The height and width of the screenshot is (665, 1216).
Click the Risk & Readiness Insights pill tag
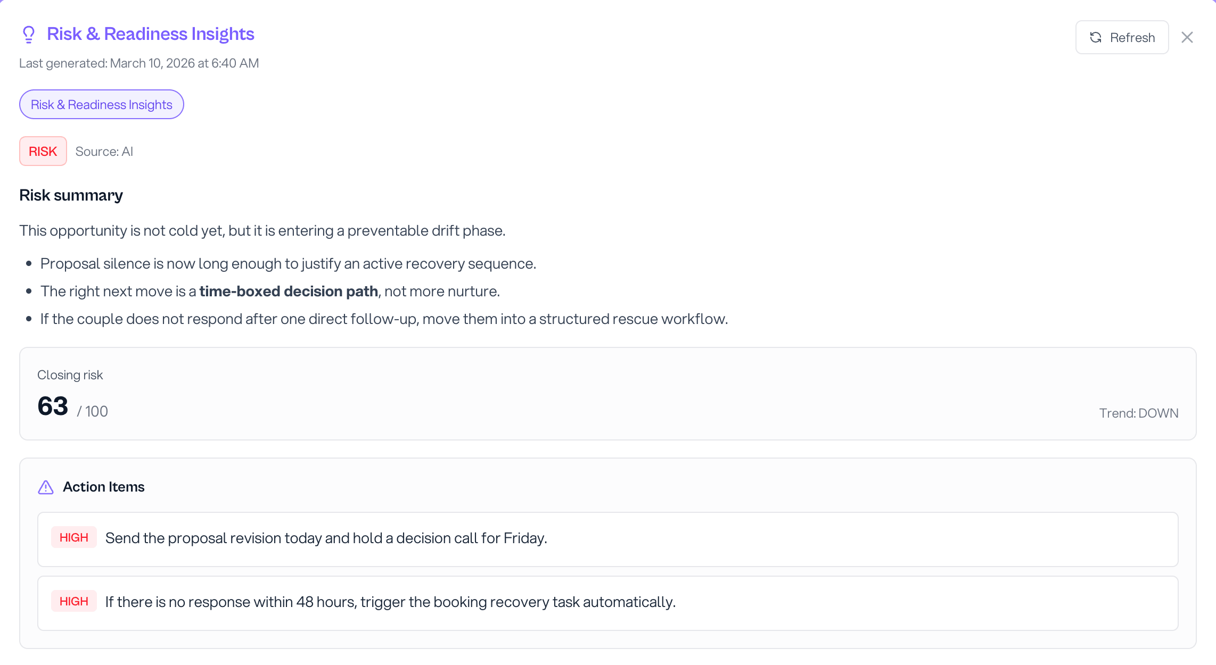[101, 104]
